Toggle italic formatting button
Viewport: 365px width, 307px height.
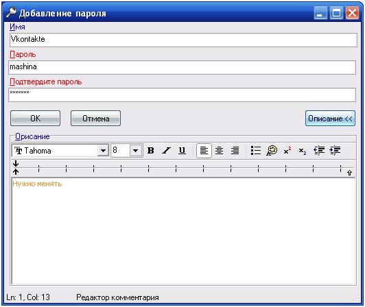coord(166,151)
